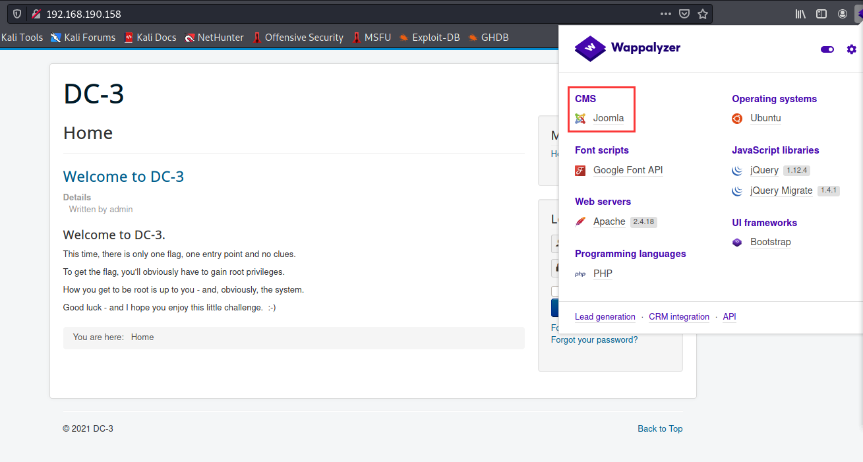Screen dimensions: 863x462
Task: Click the Apache feather icon
Action: (x=580, y=221)
